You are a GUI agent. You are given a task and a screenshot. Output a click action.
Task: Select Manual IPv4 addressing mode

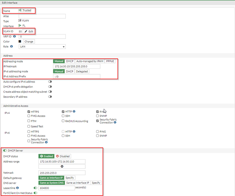59,61
